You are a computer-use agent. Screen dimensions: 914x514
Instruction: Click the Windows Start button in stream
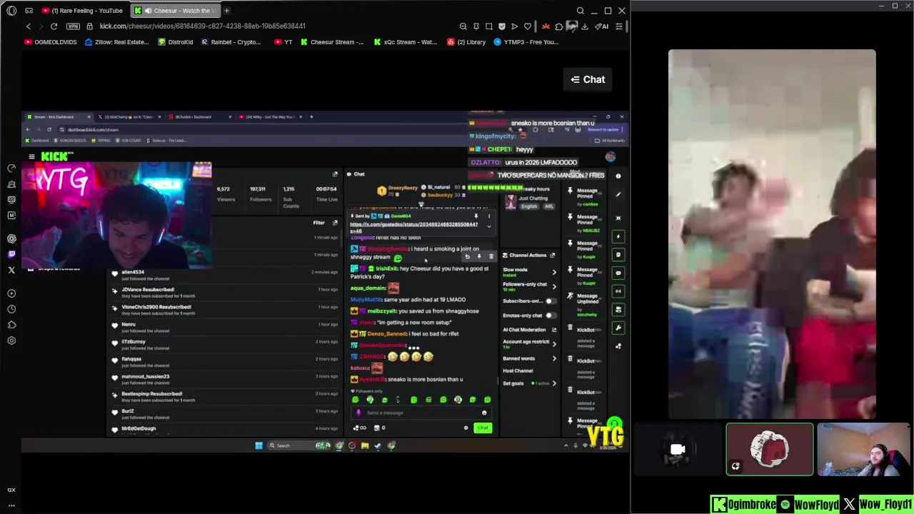tap(258, 445)
